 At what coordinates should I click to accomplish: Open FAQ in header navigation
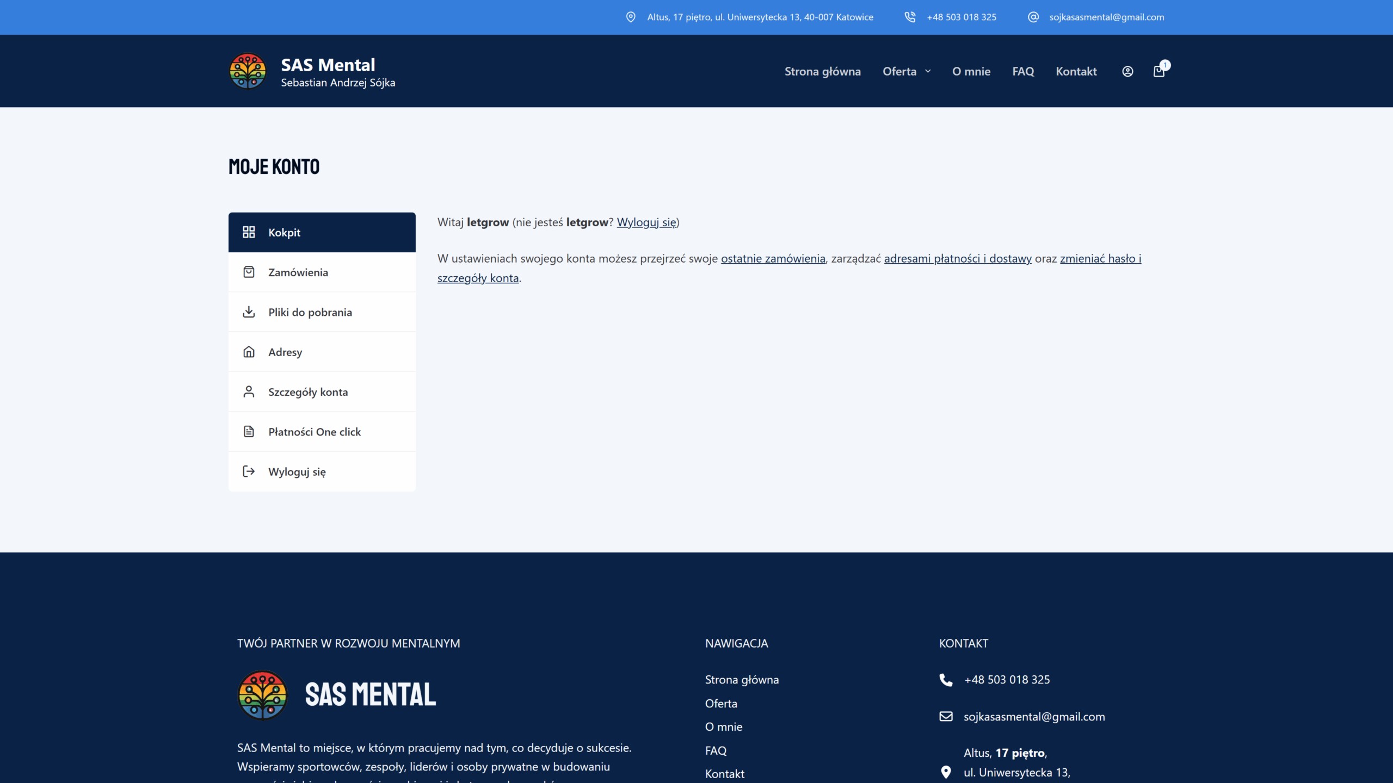click(1023, 71)
